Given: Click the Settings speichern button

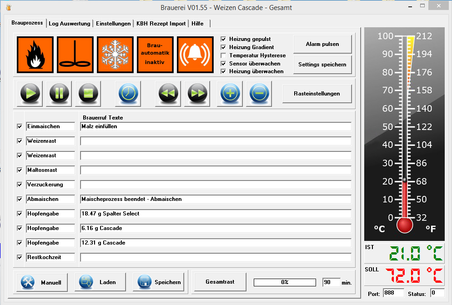Looking at the screenshot, I should tap(322, 65).
